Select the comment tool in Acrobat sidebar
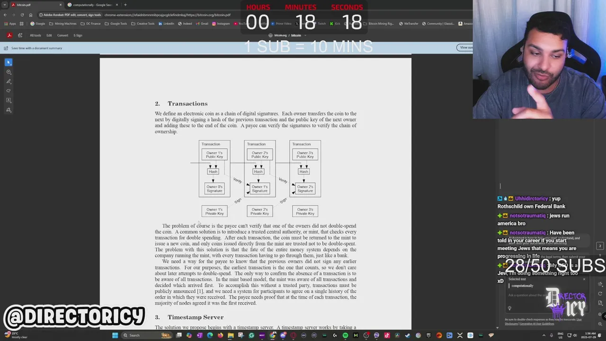The image size is (606, 341). pos(9,72)
